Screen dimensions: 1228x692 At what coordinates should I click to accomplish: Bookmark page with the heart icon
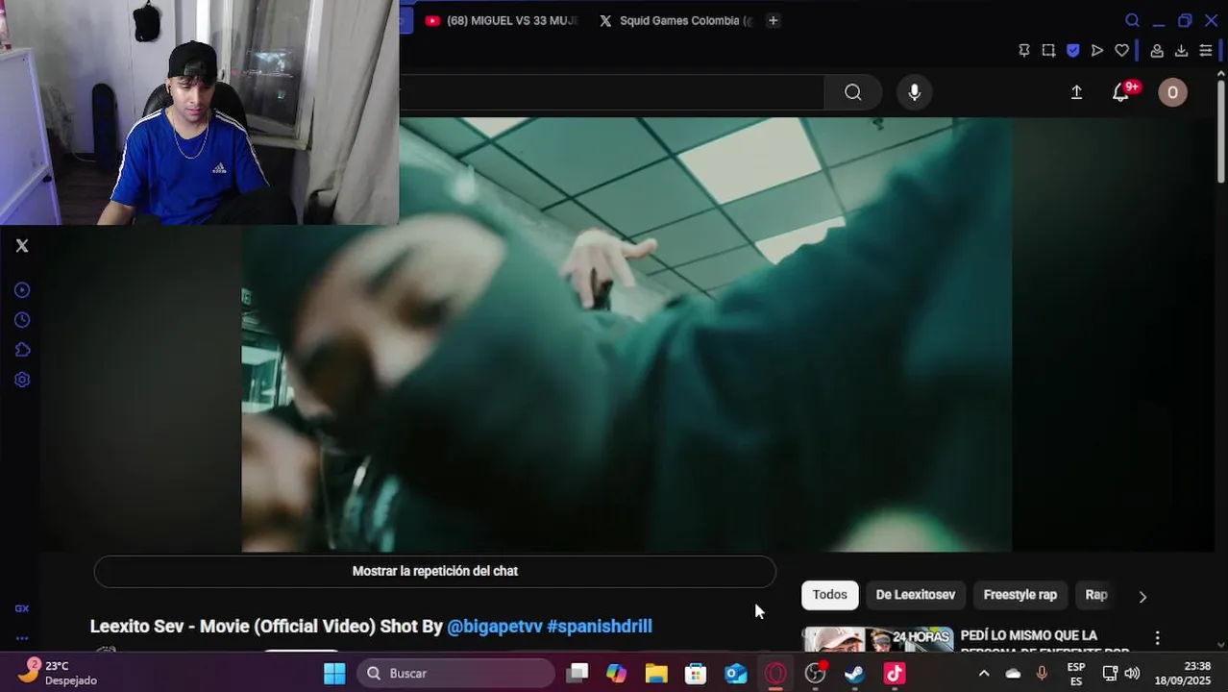1121,51
